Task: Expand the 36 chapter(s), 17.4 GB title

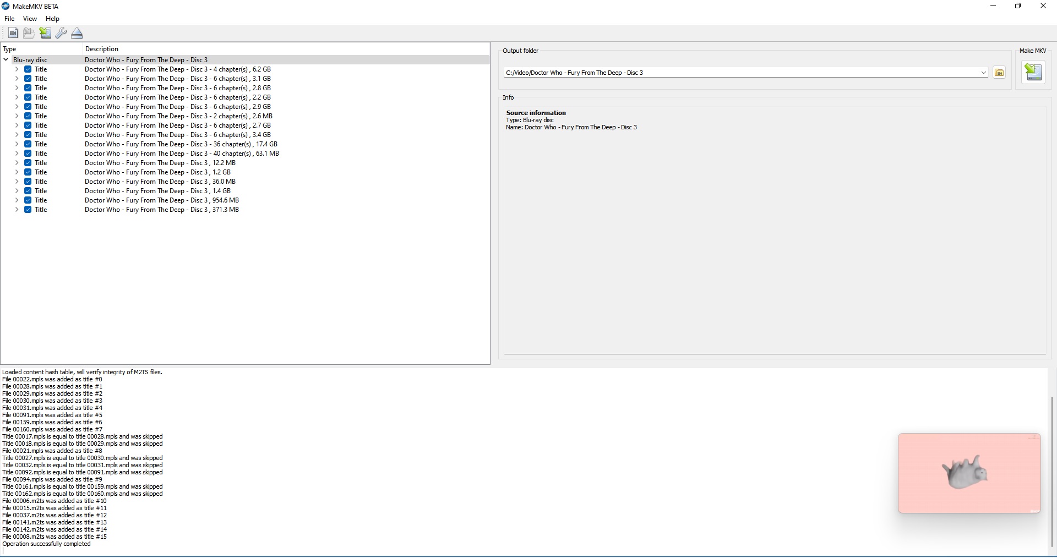Action: coord(17,144)
